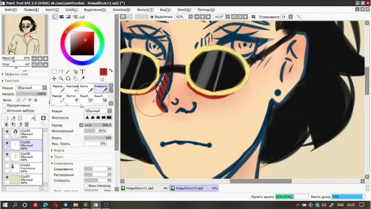Adjust the brush Размер size slider
This screenshot has width=371, height=209.
(98, 125)
